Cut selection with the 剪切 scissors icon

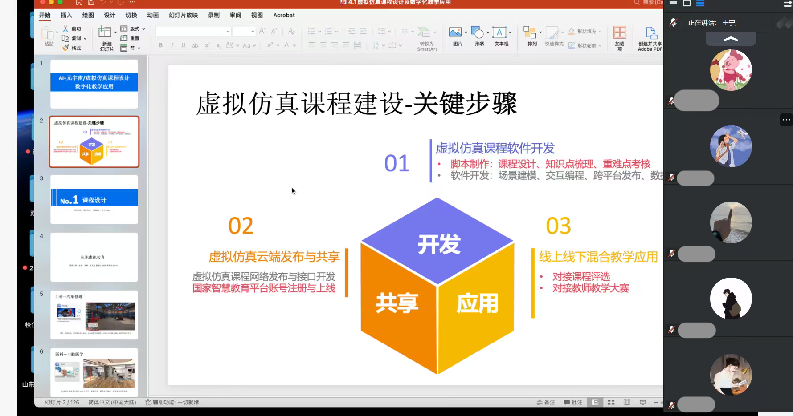pos(66,28)
